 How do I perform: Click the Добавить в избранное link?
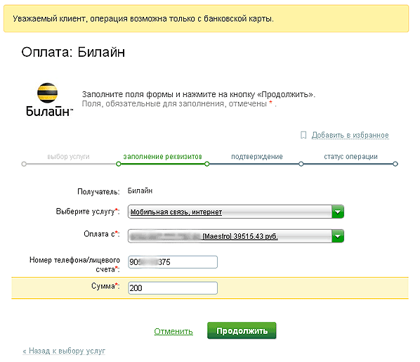click(x=350, y=135)
